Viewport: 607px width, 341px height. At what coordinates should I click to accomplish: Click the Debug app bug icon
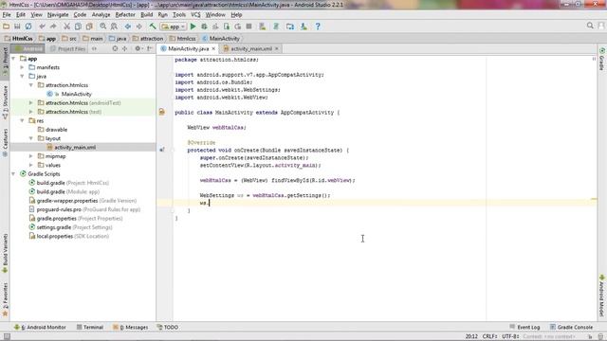pyautogui.click(x=204, y=27)
